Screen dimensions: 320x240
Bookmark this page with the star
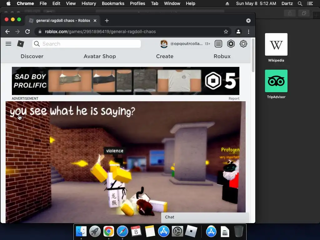[226, 32]
